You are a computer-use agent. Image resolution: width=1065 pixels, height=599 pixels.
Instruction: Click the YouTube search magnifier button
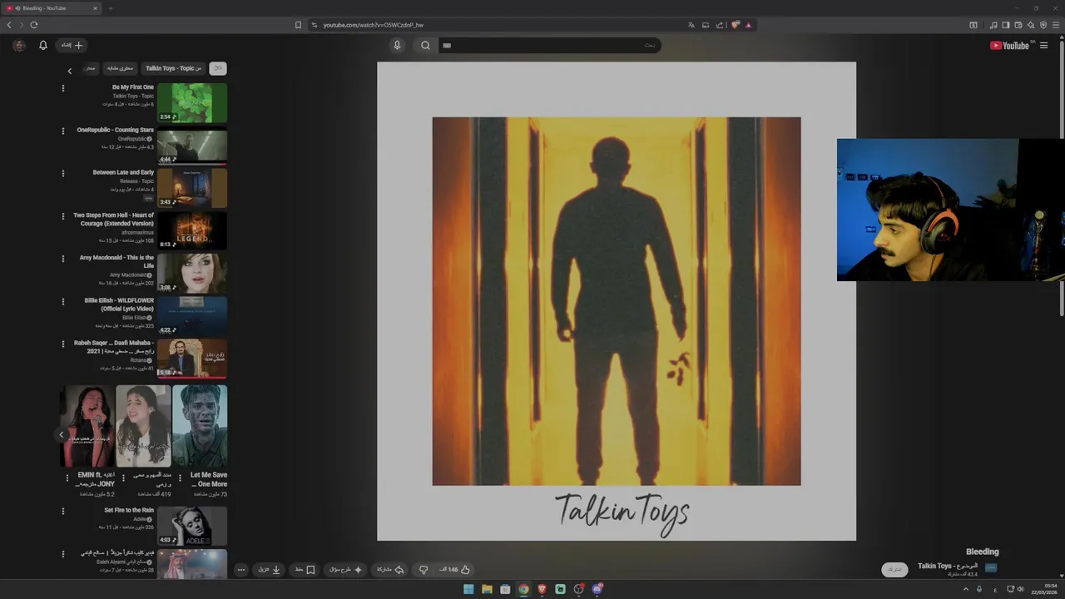pos(425,46)
